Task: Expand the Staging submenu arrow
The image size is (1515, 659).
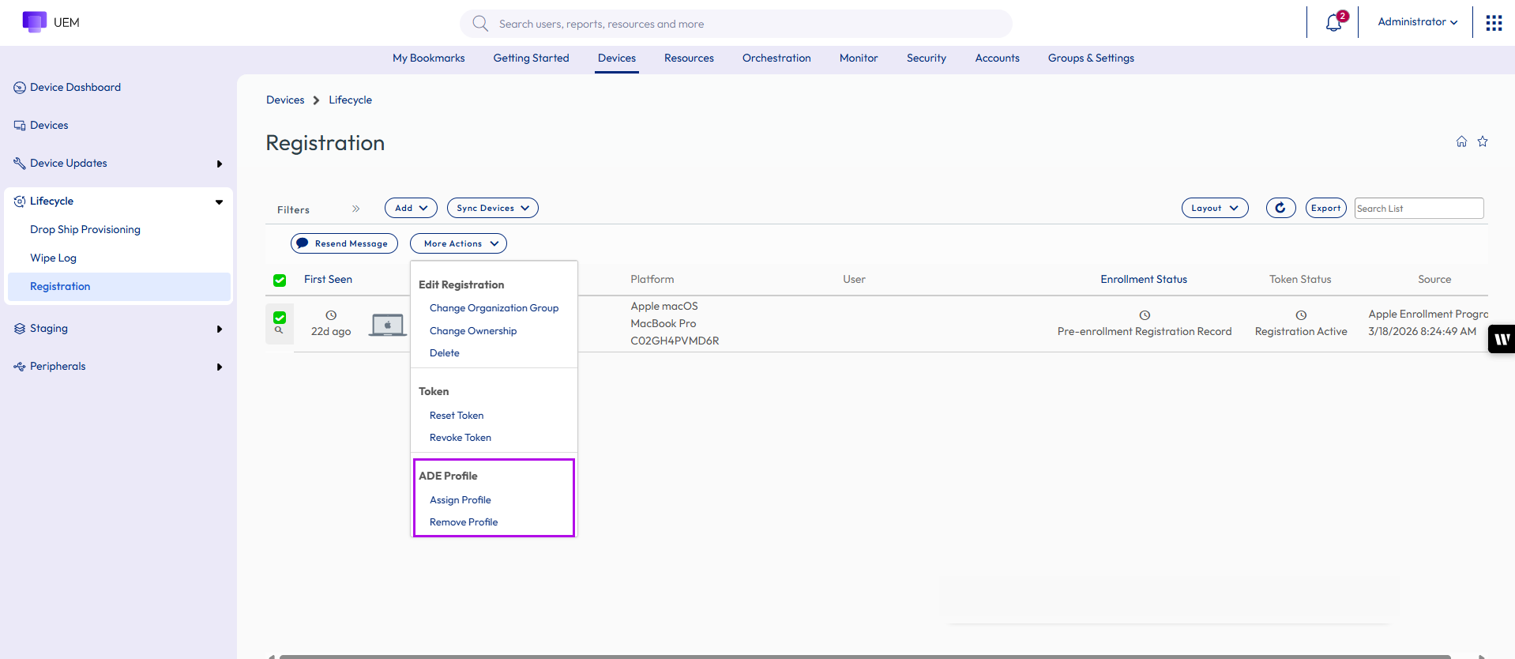Action: tap(220, 329)
